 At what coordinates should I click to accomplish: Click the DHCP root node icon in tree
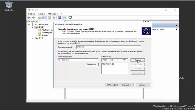click(x=29, y=22)
